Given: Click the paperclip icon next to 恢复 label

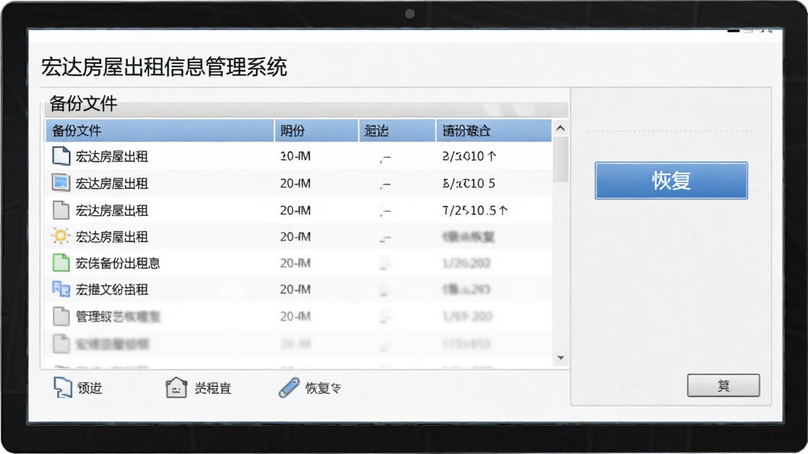Looking at the screenshot, I should click(289, 387).
